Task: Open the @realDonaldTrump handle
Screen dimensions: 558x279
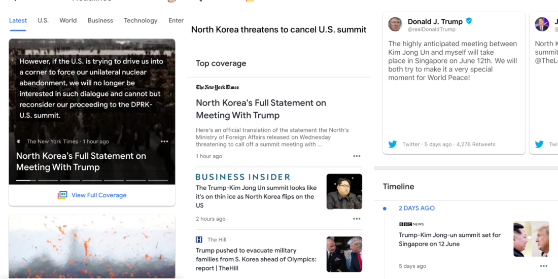Action: 432,29
